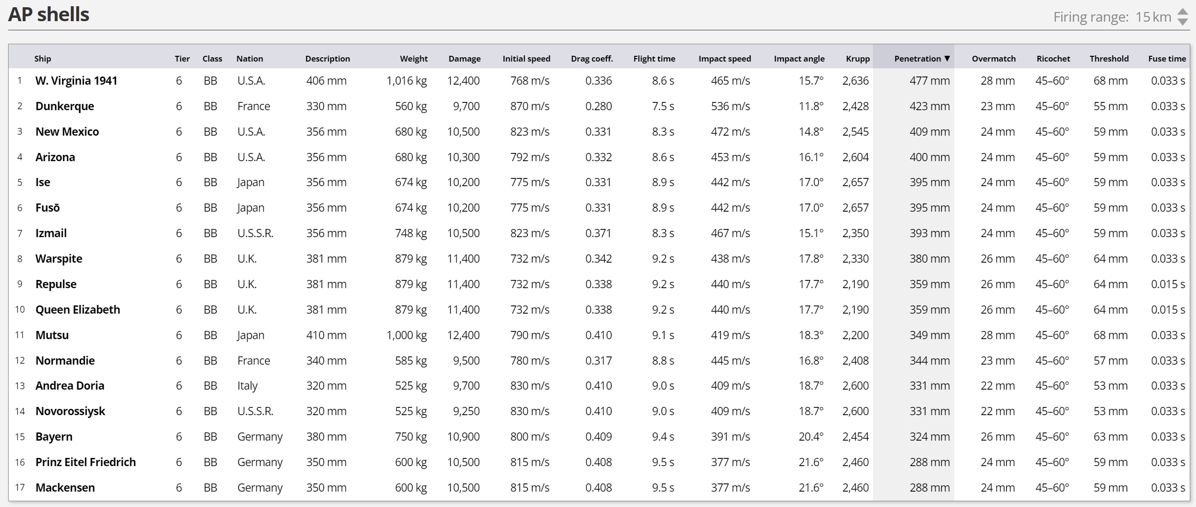Sort table by Ship column header

(42, 59)
